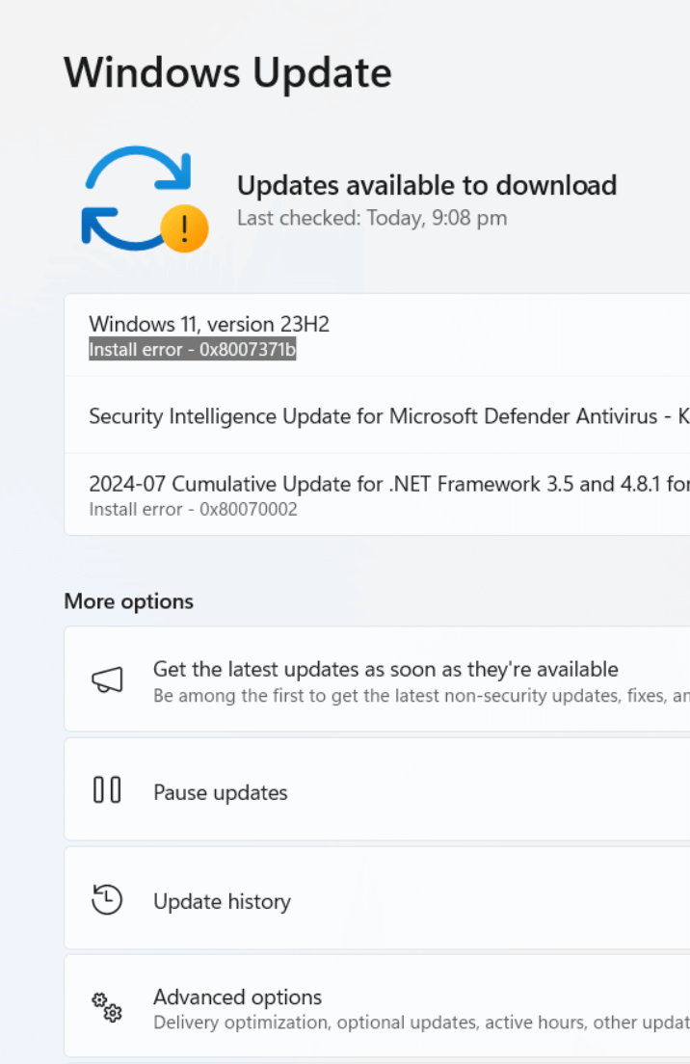Click the 'More options' section heading
This screenshot has height=1064, width=690.
[128, 601]
